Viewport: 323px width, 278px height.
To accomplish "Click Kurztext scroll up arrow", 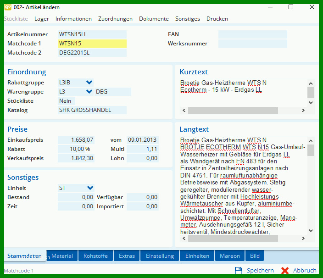I will [x=311, y=83].
